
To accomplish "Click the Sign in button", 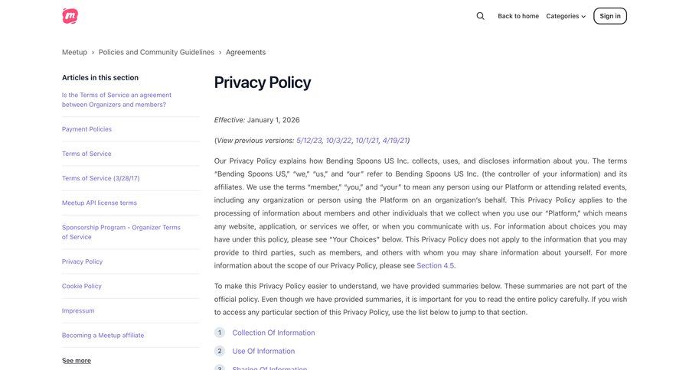I will [x=610, y=16].
